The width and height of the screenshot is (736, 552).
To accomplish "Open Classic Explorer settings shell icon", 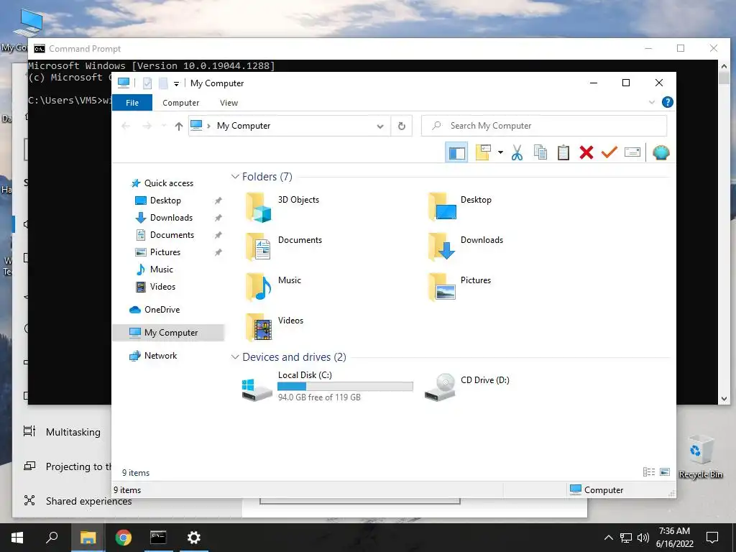I will [x=661, y=152].
